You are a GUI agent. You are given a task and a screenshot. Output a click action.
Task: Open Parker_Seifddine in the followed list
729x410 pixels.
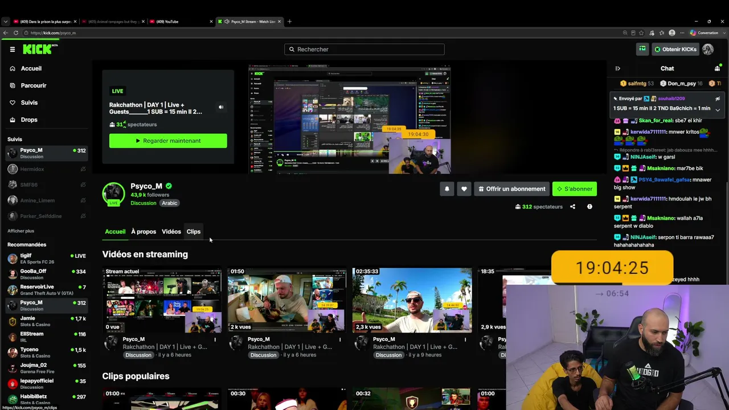(x=46, y=216)
